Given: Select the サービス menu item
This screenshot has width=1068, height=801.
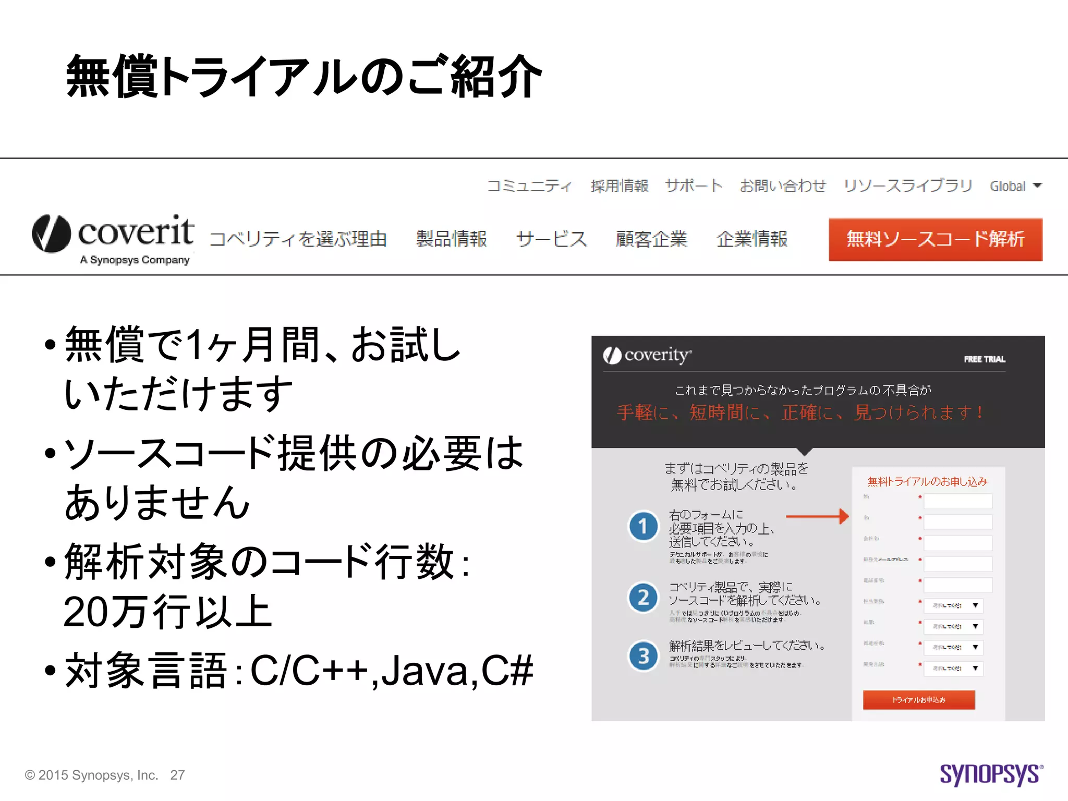Looking at the screenshot, I should pyautogui.click(x=551, y=239).
